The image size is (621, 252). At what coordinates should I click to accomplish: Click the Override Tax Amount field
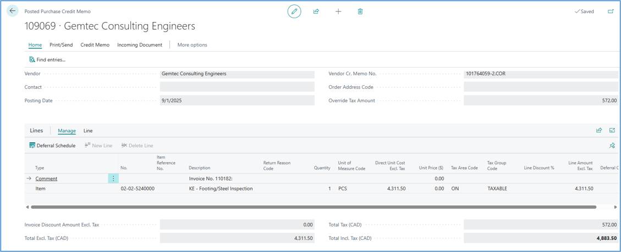541,100
